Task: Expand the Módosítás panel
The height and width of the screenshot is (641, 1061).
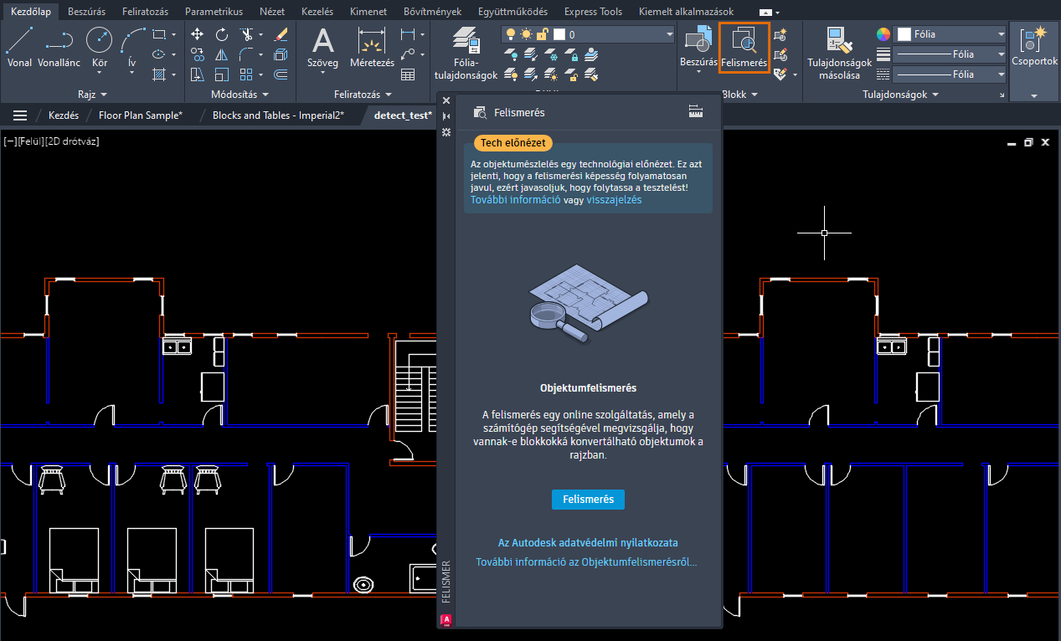Action: (x=239, y=95)
